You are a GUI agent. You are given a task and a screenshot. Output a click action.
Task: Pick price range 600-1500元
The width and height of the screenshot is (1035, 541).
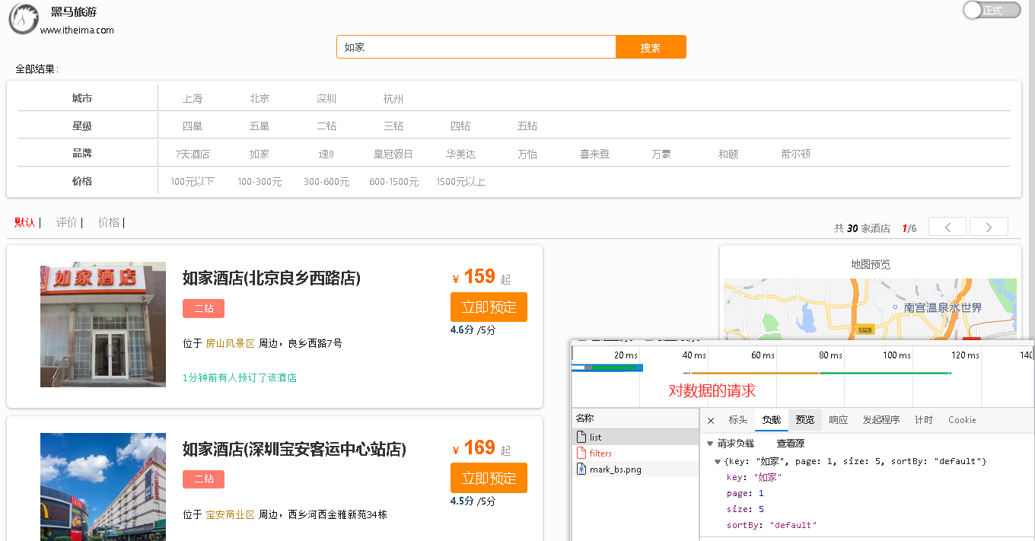393,182
